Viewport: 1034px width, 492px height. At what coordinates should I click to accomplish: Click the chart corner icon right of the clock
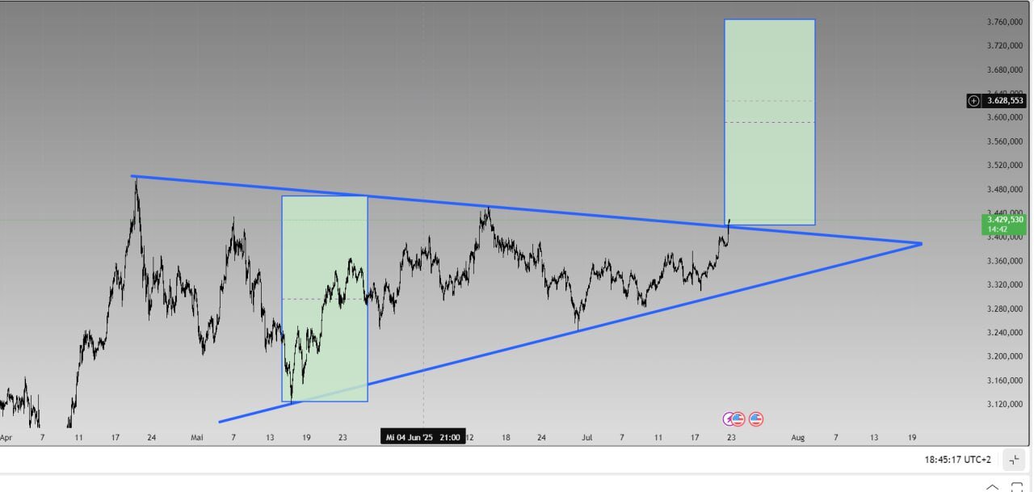[x=1014, y=460]
